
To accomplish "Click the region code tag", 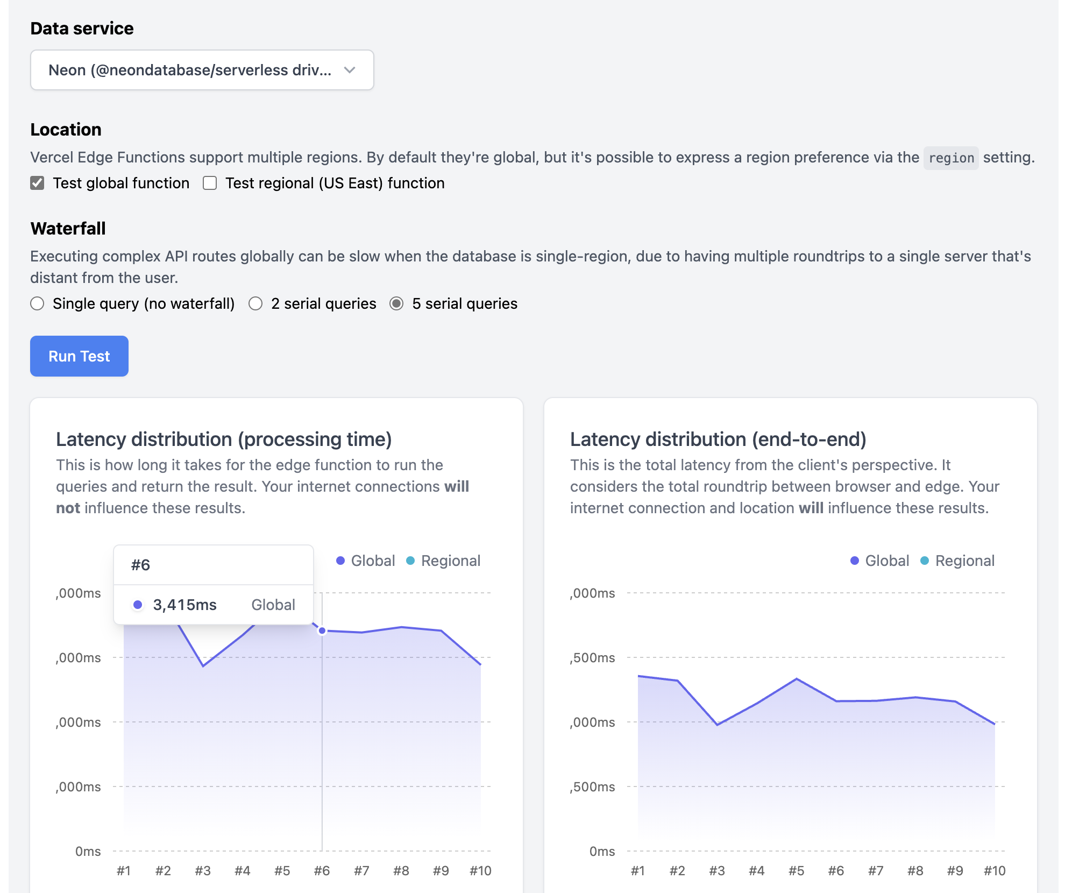I will point(951,158).
